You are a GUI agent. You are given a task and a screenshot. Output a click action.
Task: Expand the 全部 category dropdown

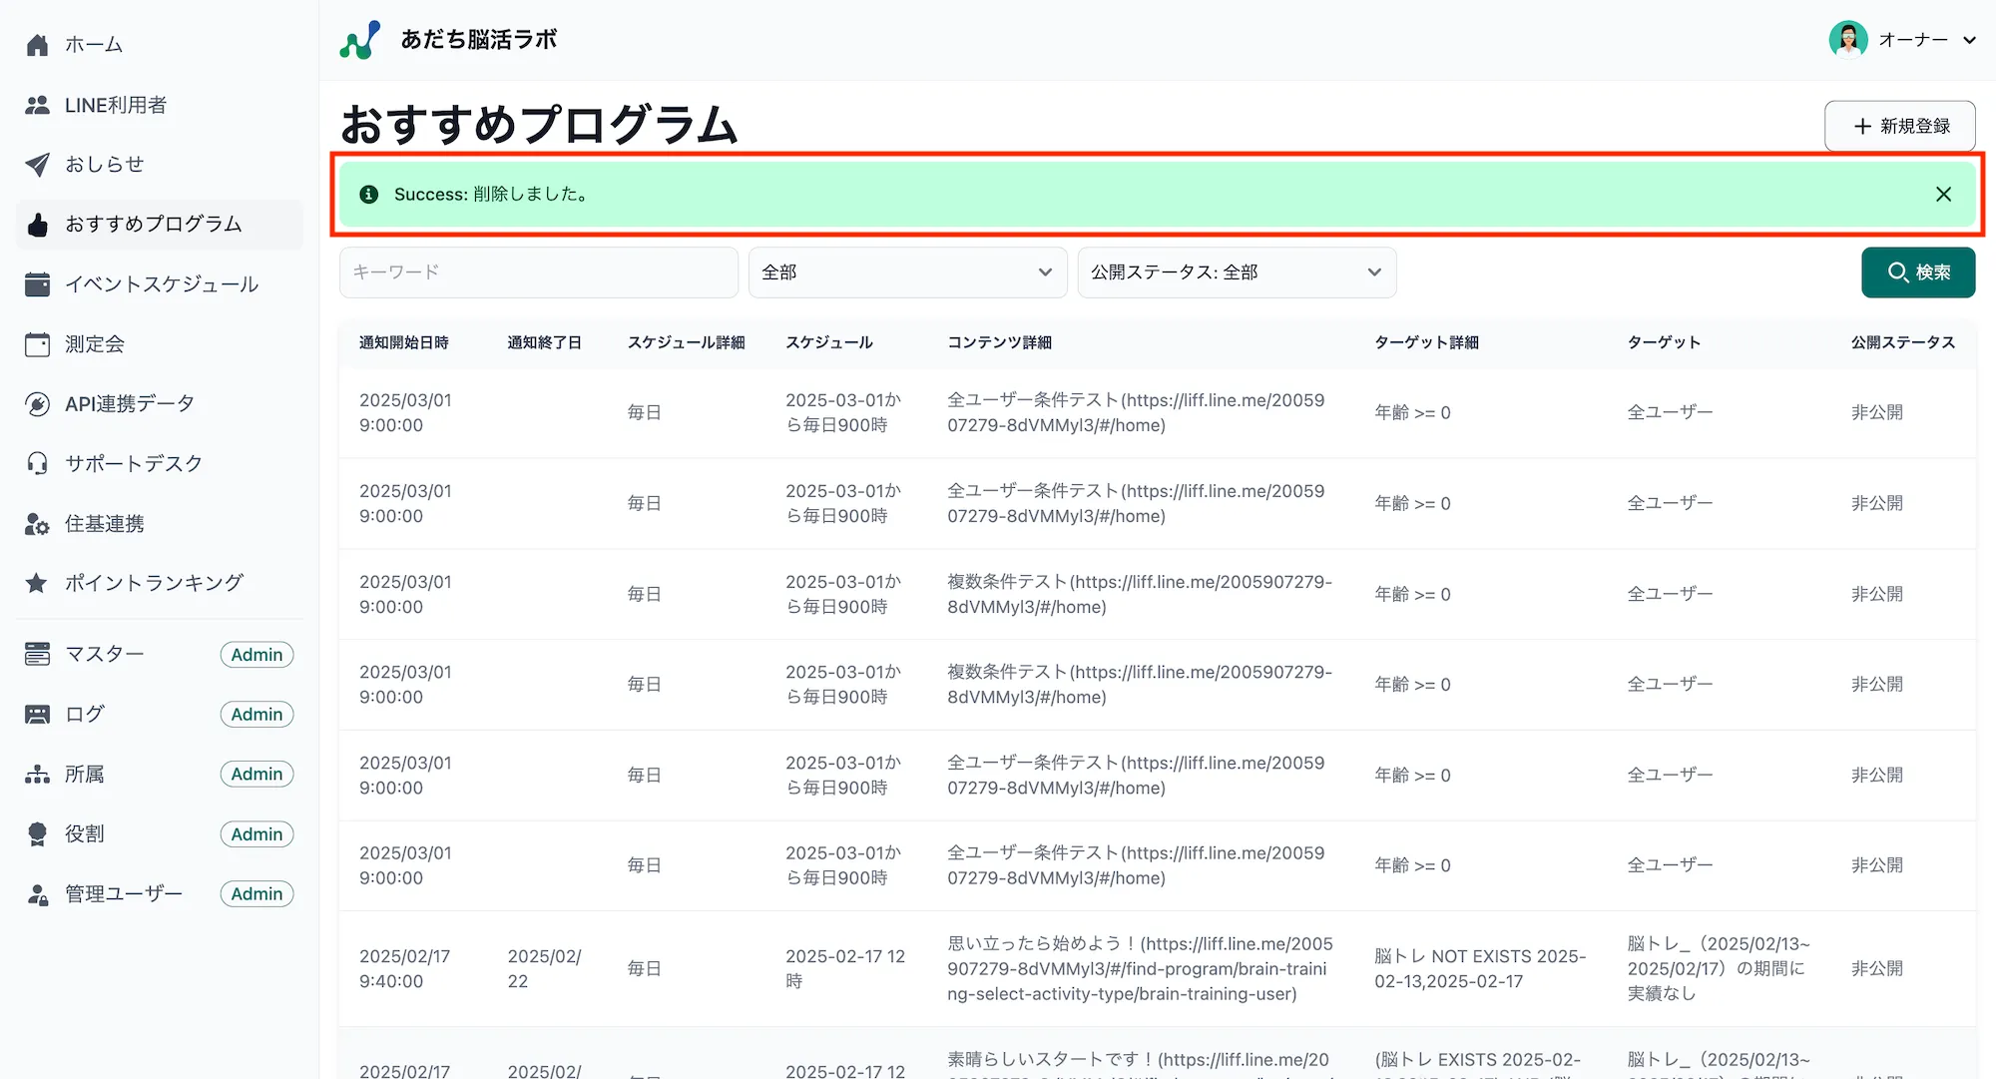point(906,271)
